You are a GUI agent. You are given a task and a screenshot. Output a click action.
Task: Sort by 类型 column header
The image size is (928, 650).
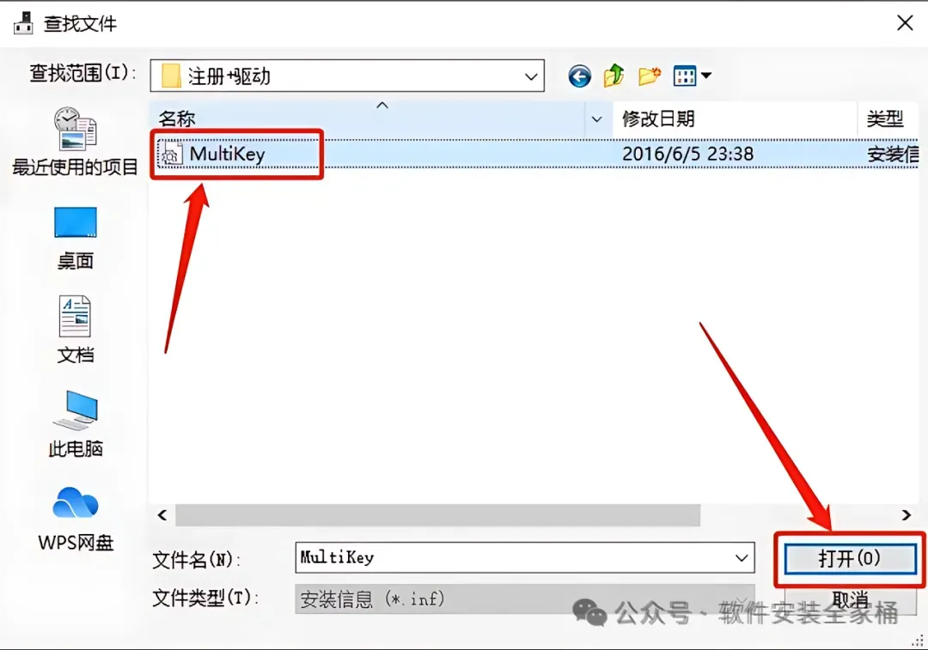[885, 118]
